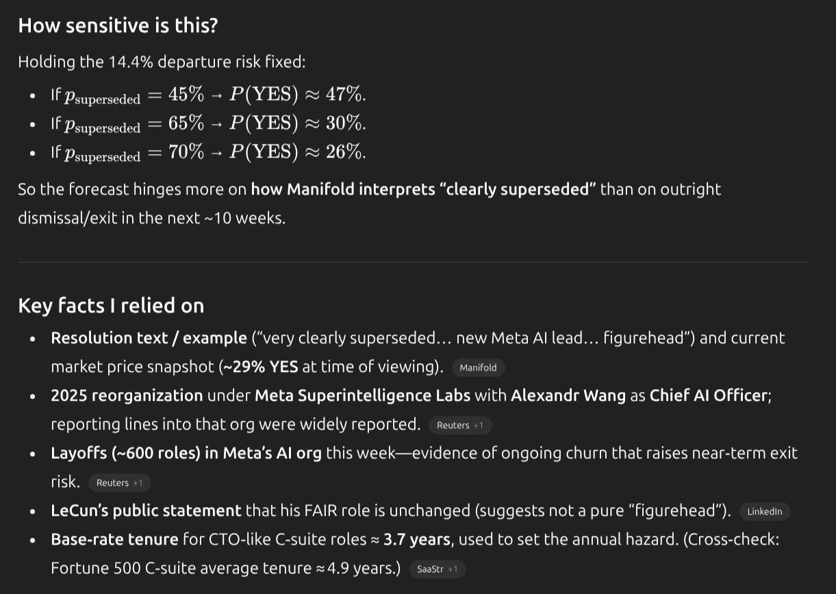Open the Manifold citation chip
Image resolution: width=836 pixels, height=594 pixels.
point(478,368)
